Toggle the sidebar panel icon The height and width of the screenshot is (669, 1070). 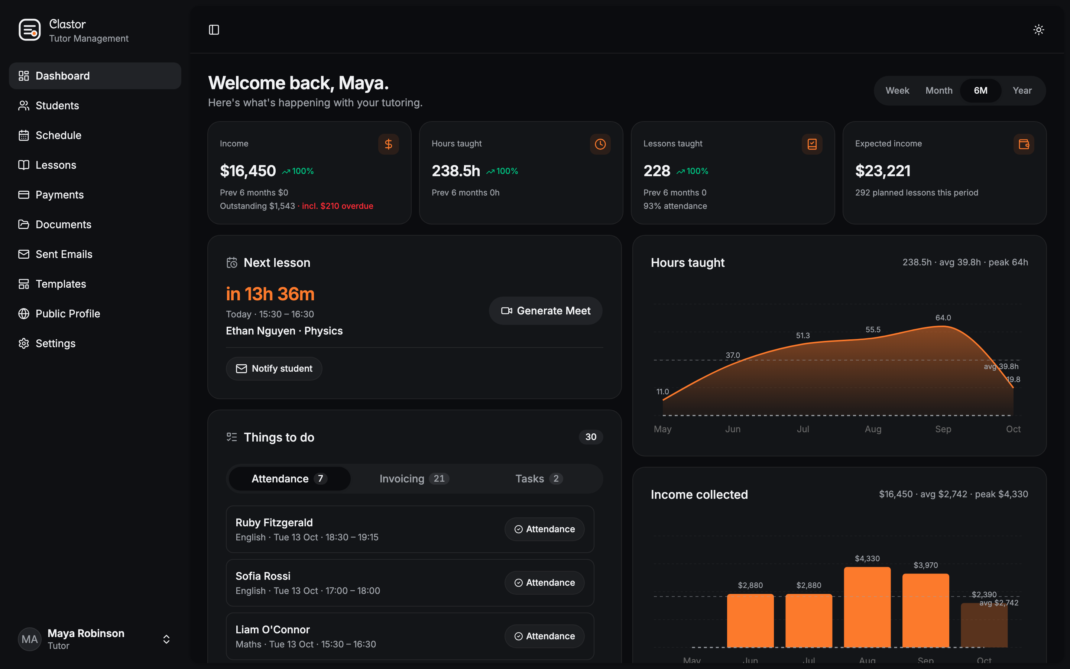214,30
